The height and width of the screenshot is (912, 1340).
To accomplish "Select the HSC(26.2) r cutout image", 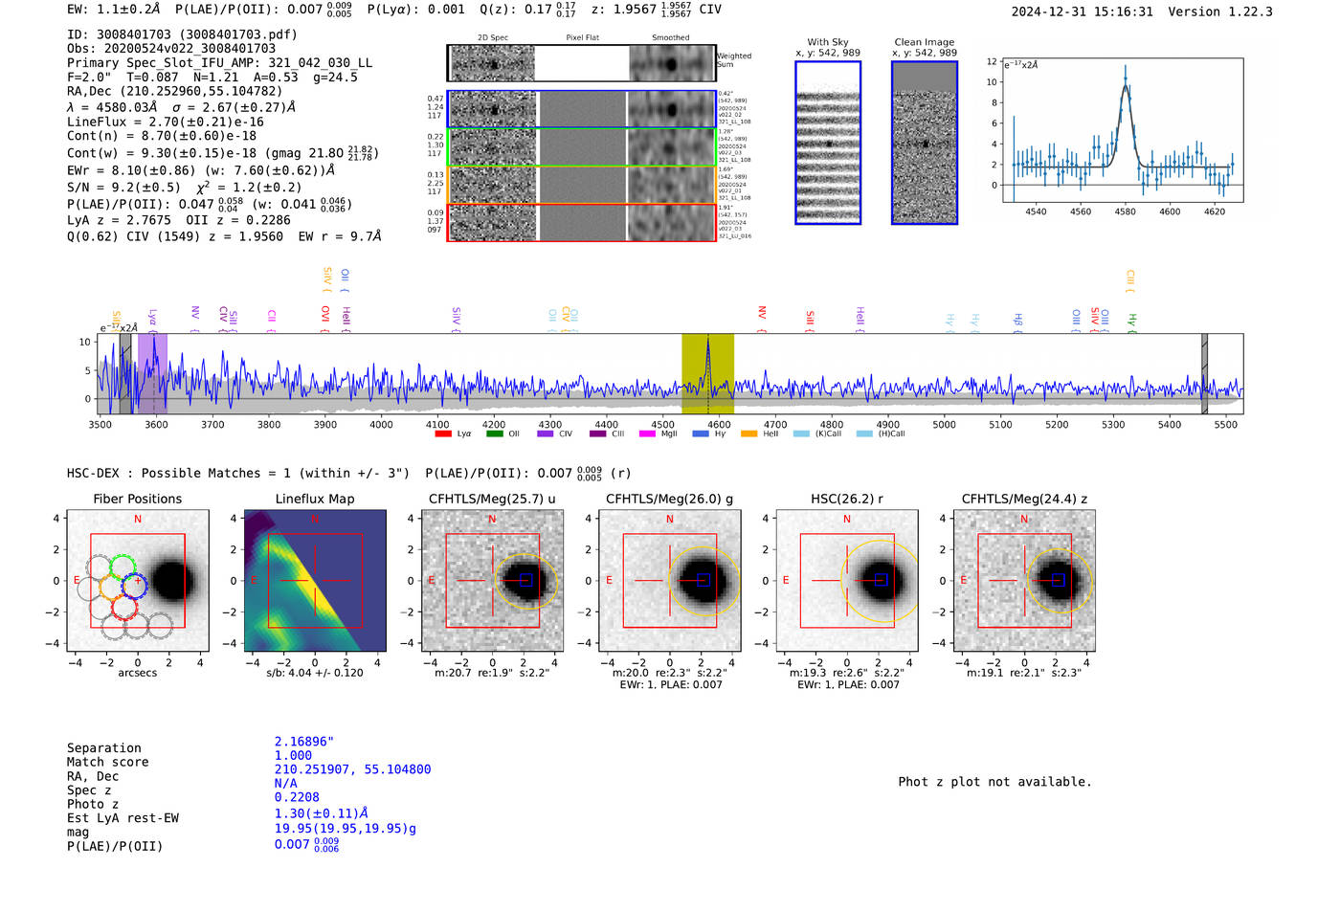I will [x=846, y=580].
